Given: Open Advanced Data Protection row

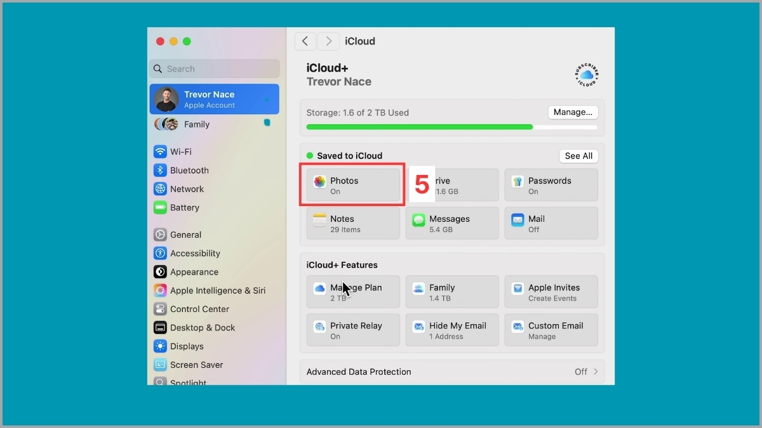Looking at the screenshot, I should [452, 372].
